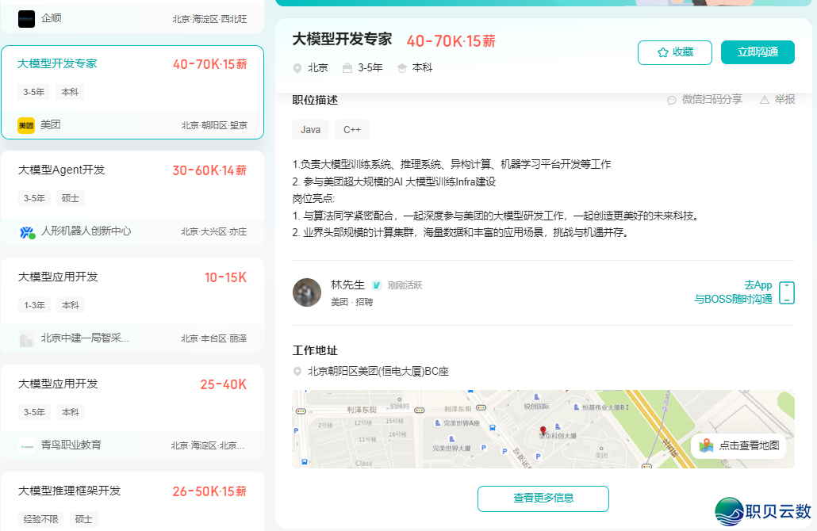Open the 大模型推理框架开发 job listing
The height and width of the screenshot is (531, 817).
(69, 491)
